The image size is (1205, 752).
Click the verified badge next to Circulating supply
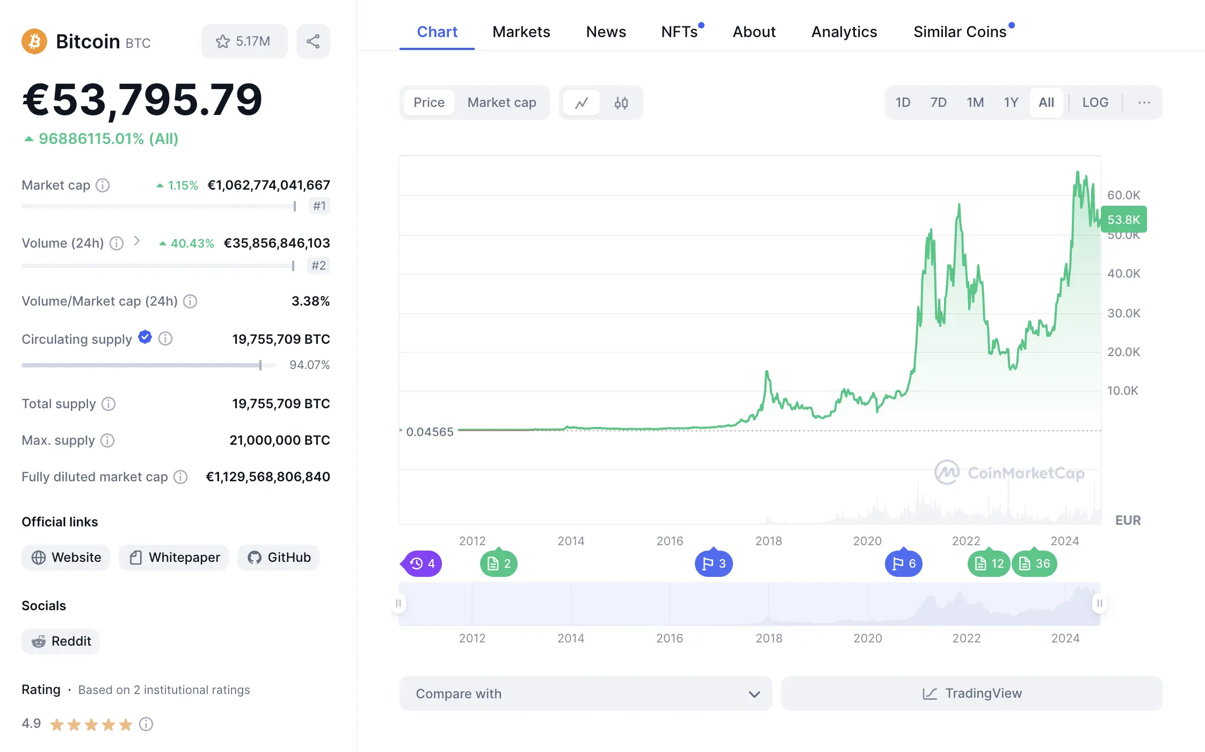point(145,337)
